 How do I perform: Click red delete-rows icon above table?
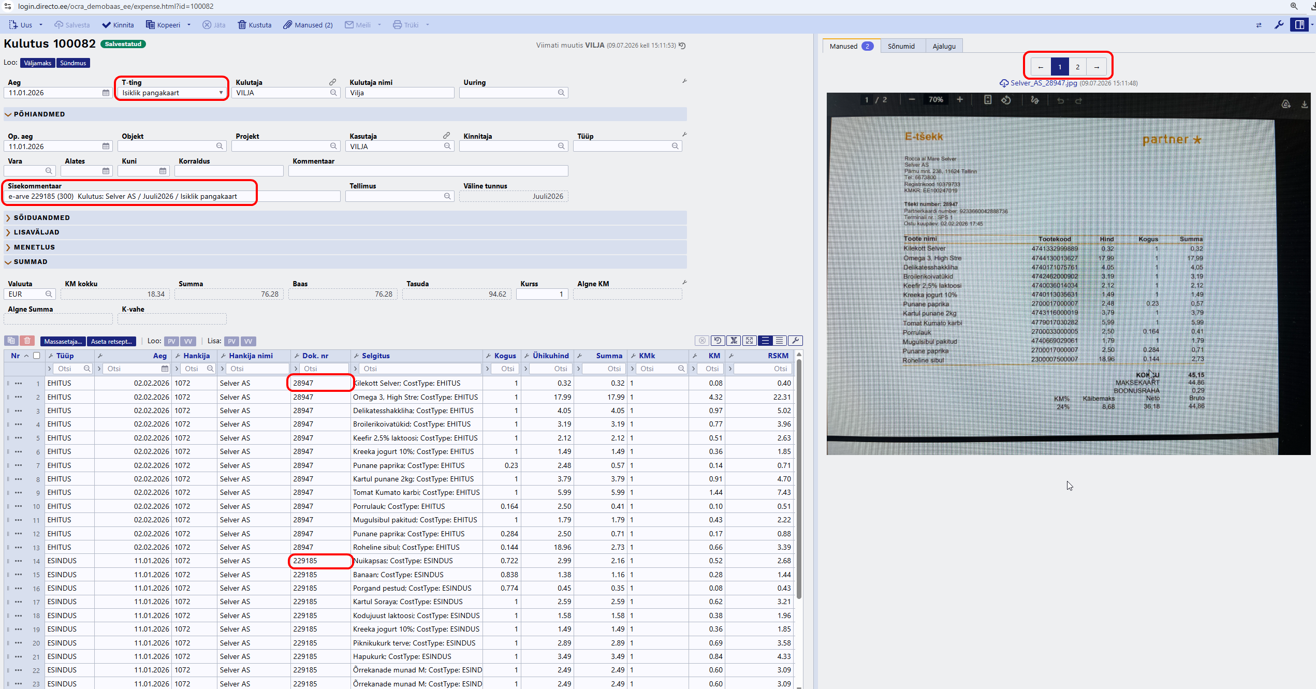tap(27, 341)
